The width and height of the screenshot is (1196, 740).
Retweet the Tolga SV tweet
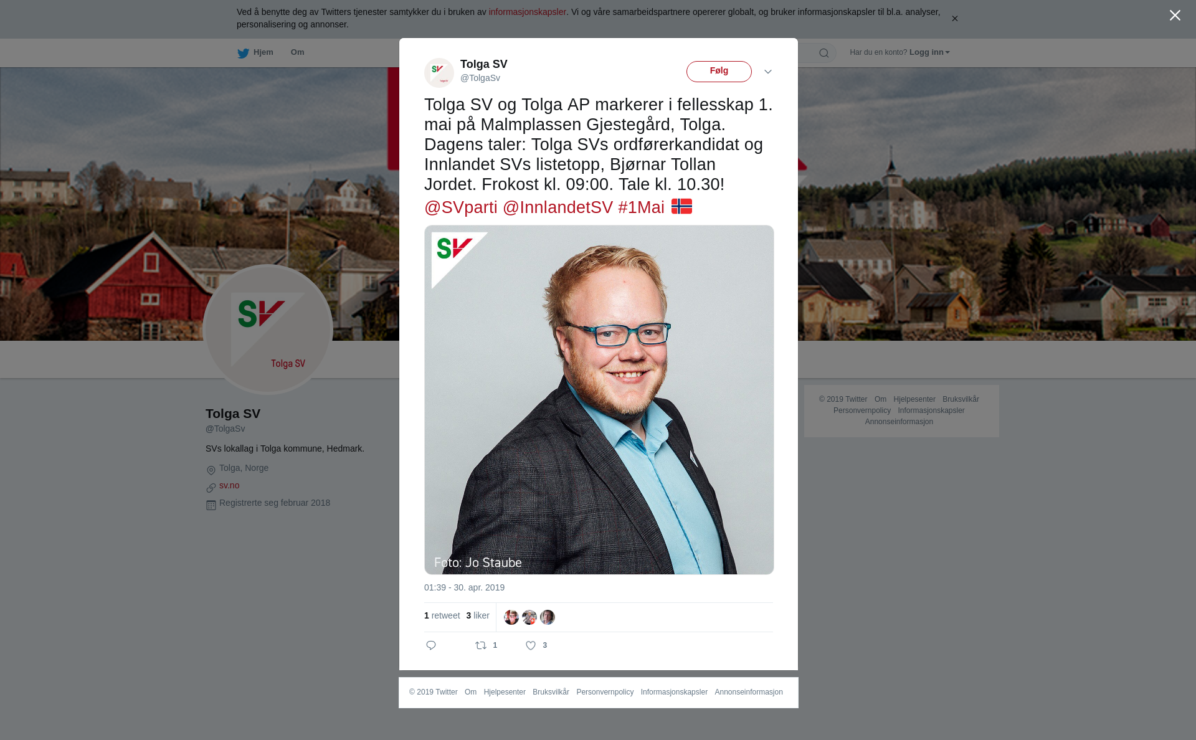tap(481, 645)
